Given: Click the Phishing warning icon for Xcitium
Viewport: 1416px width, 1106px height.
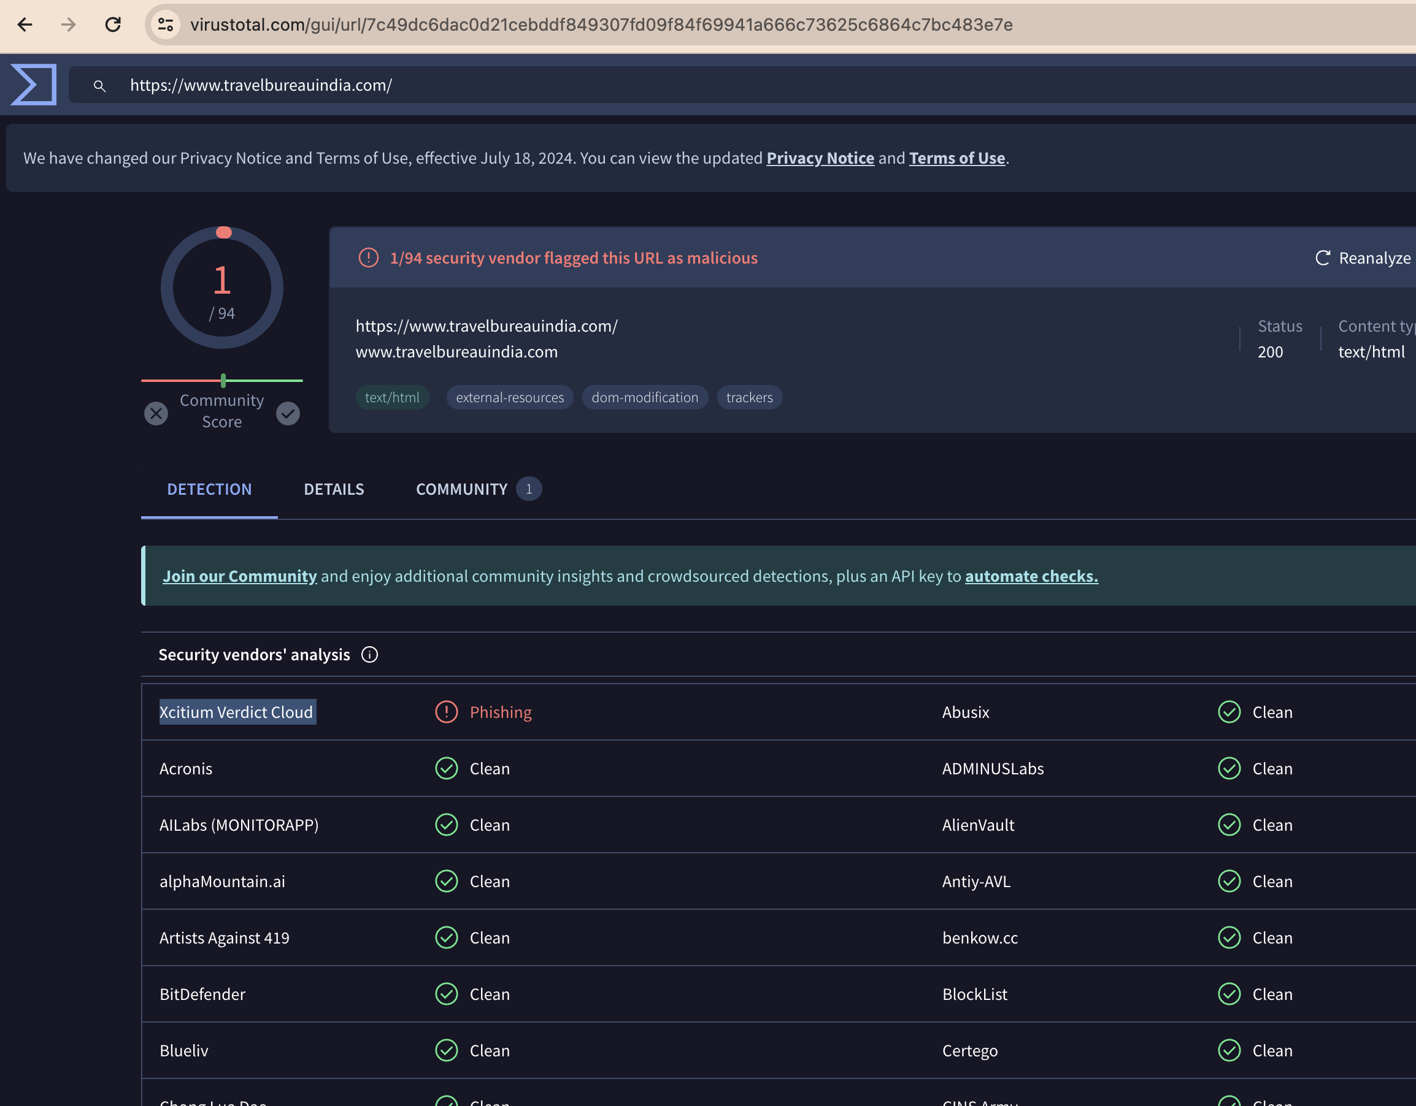Looking at the screenshot, I should coord(446,712).
